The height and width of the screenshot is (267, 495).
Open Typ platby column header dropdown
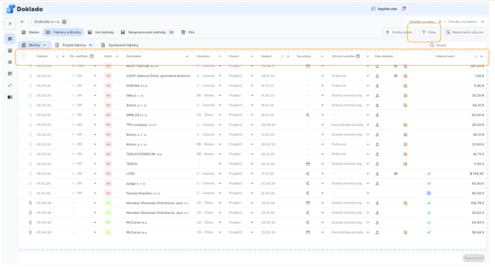pos(322,56)
